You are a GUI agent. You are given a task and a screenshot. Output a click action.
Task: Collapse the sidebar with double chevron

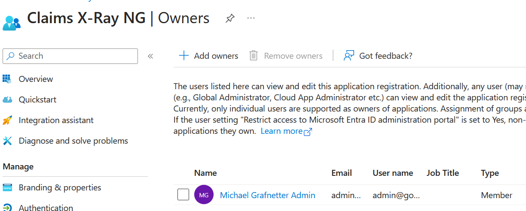coord(150,56)
